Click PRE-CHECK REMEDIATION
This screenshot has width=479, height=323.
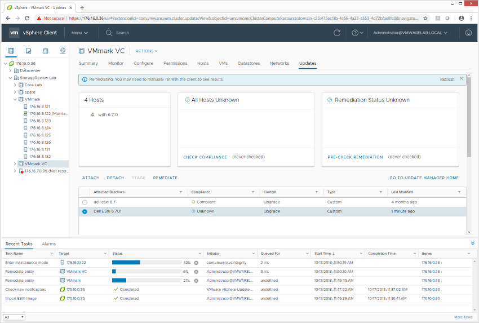pos(355,157)
